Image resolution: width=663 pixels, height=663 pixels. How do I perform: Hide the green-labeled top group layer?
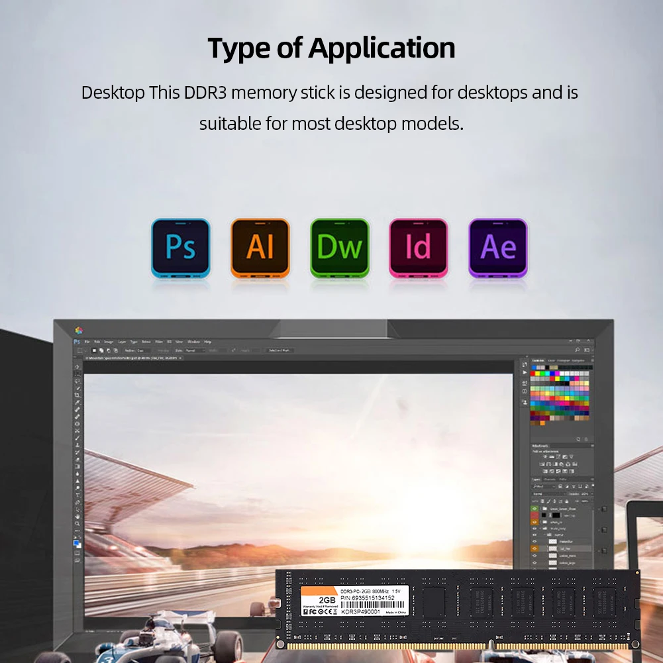point(535,509)
